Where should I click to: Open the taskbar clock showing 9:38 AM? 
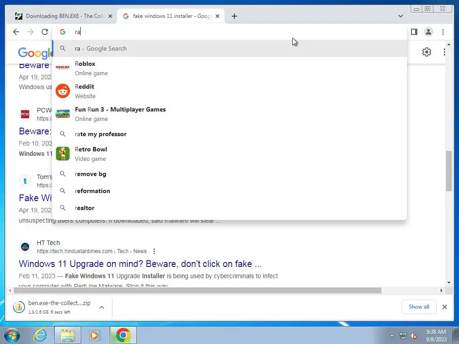(x=436, y=335)
